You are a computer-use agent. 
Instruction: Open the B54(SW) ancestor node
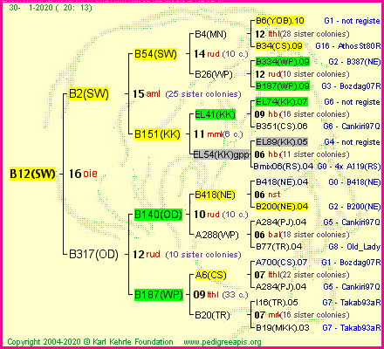(x=155, y=54)
